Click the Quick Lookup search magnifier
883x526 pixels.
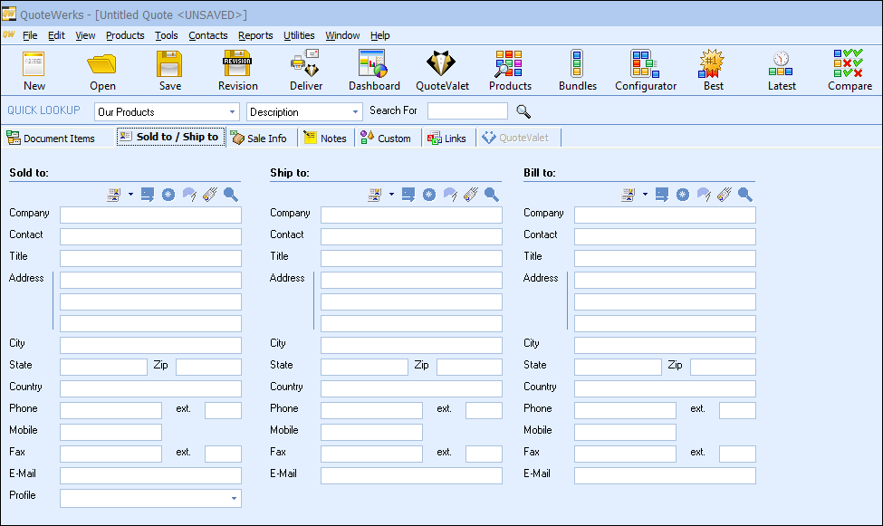[523, 111]
